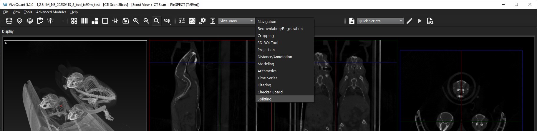Open the MC min/max control icon
The width and height of the screenshot is (537, 131).
coord(192,21)
